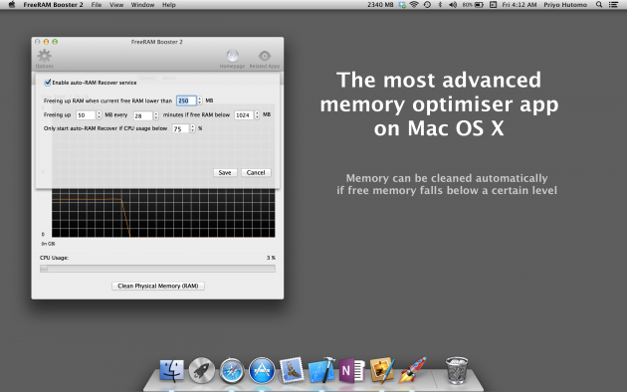Open the Notification Center list icon

(x=613, y=5)
